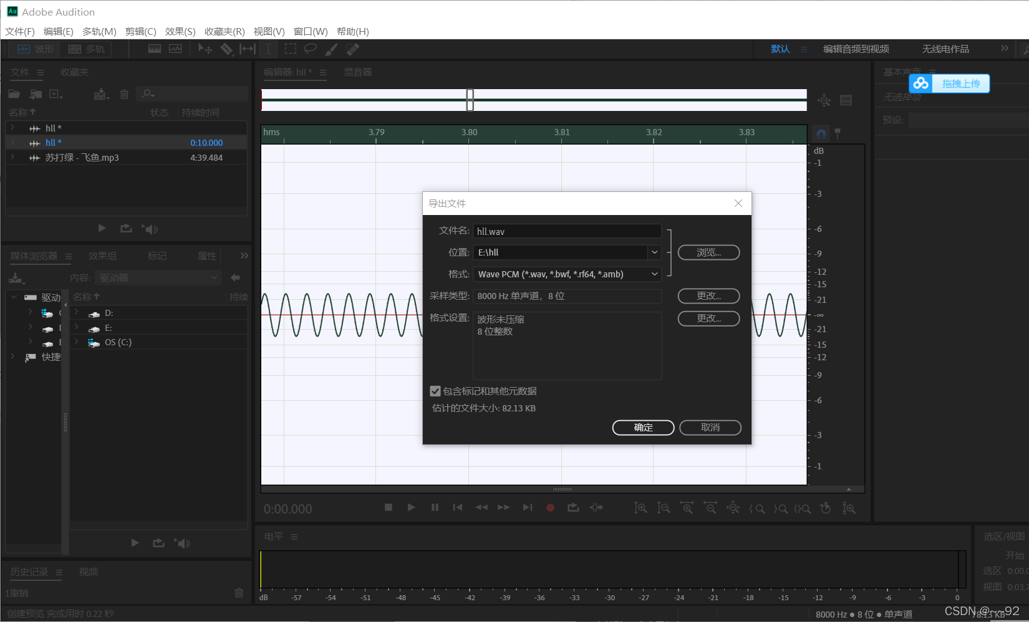Toggle snapping magnet icon above waveform

[x=821, y=133]
